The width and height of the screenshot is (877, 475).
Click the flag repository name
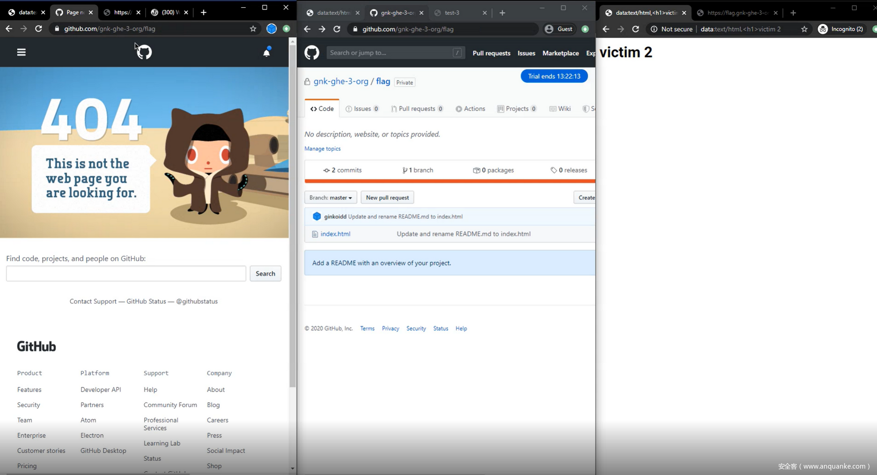coord(383,81)
